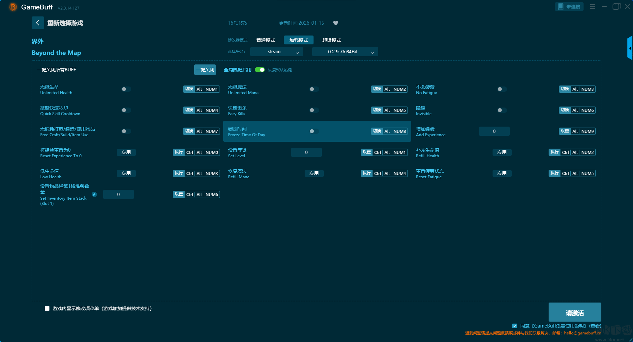Click the 查看 link in disclaimer text
Image resolution: width=633 pixels, height=342 pixels.
[595, 326]
